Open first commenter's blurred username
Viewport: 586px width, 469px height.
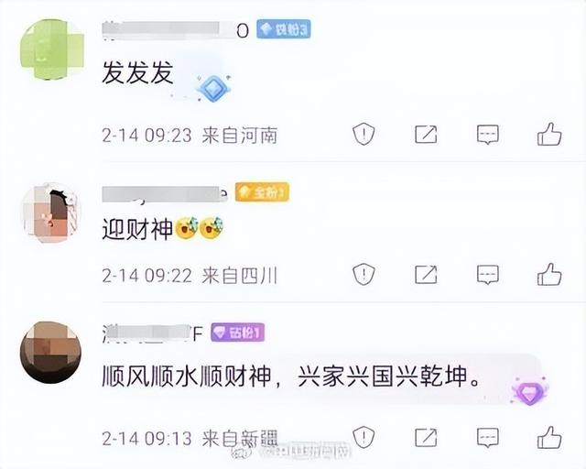(175, 30)
